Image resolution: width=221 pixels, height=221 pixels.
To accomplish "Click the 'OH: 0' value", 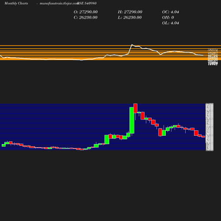I will tap(168, 18).
